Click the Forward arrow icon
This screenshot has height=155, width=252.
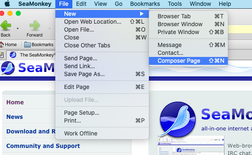35,25
